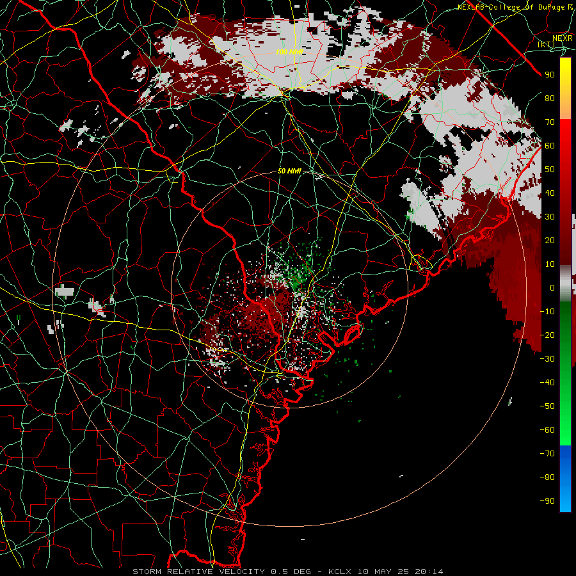This screenshot has width=576, height=576.
Task: Click the -90 value on velocity scale
Action: [547, 501]
